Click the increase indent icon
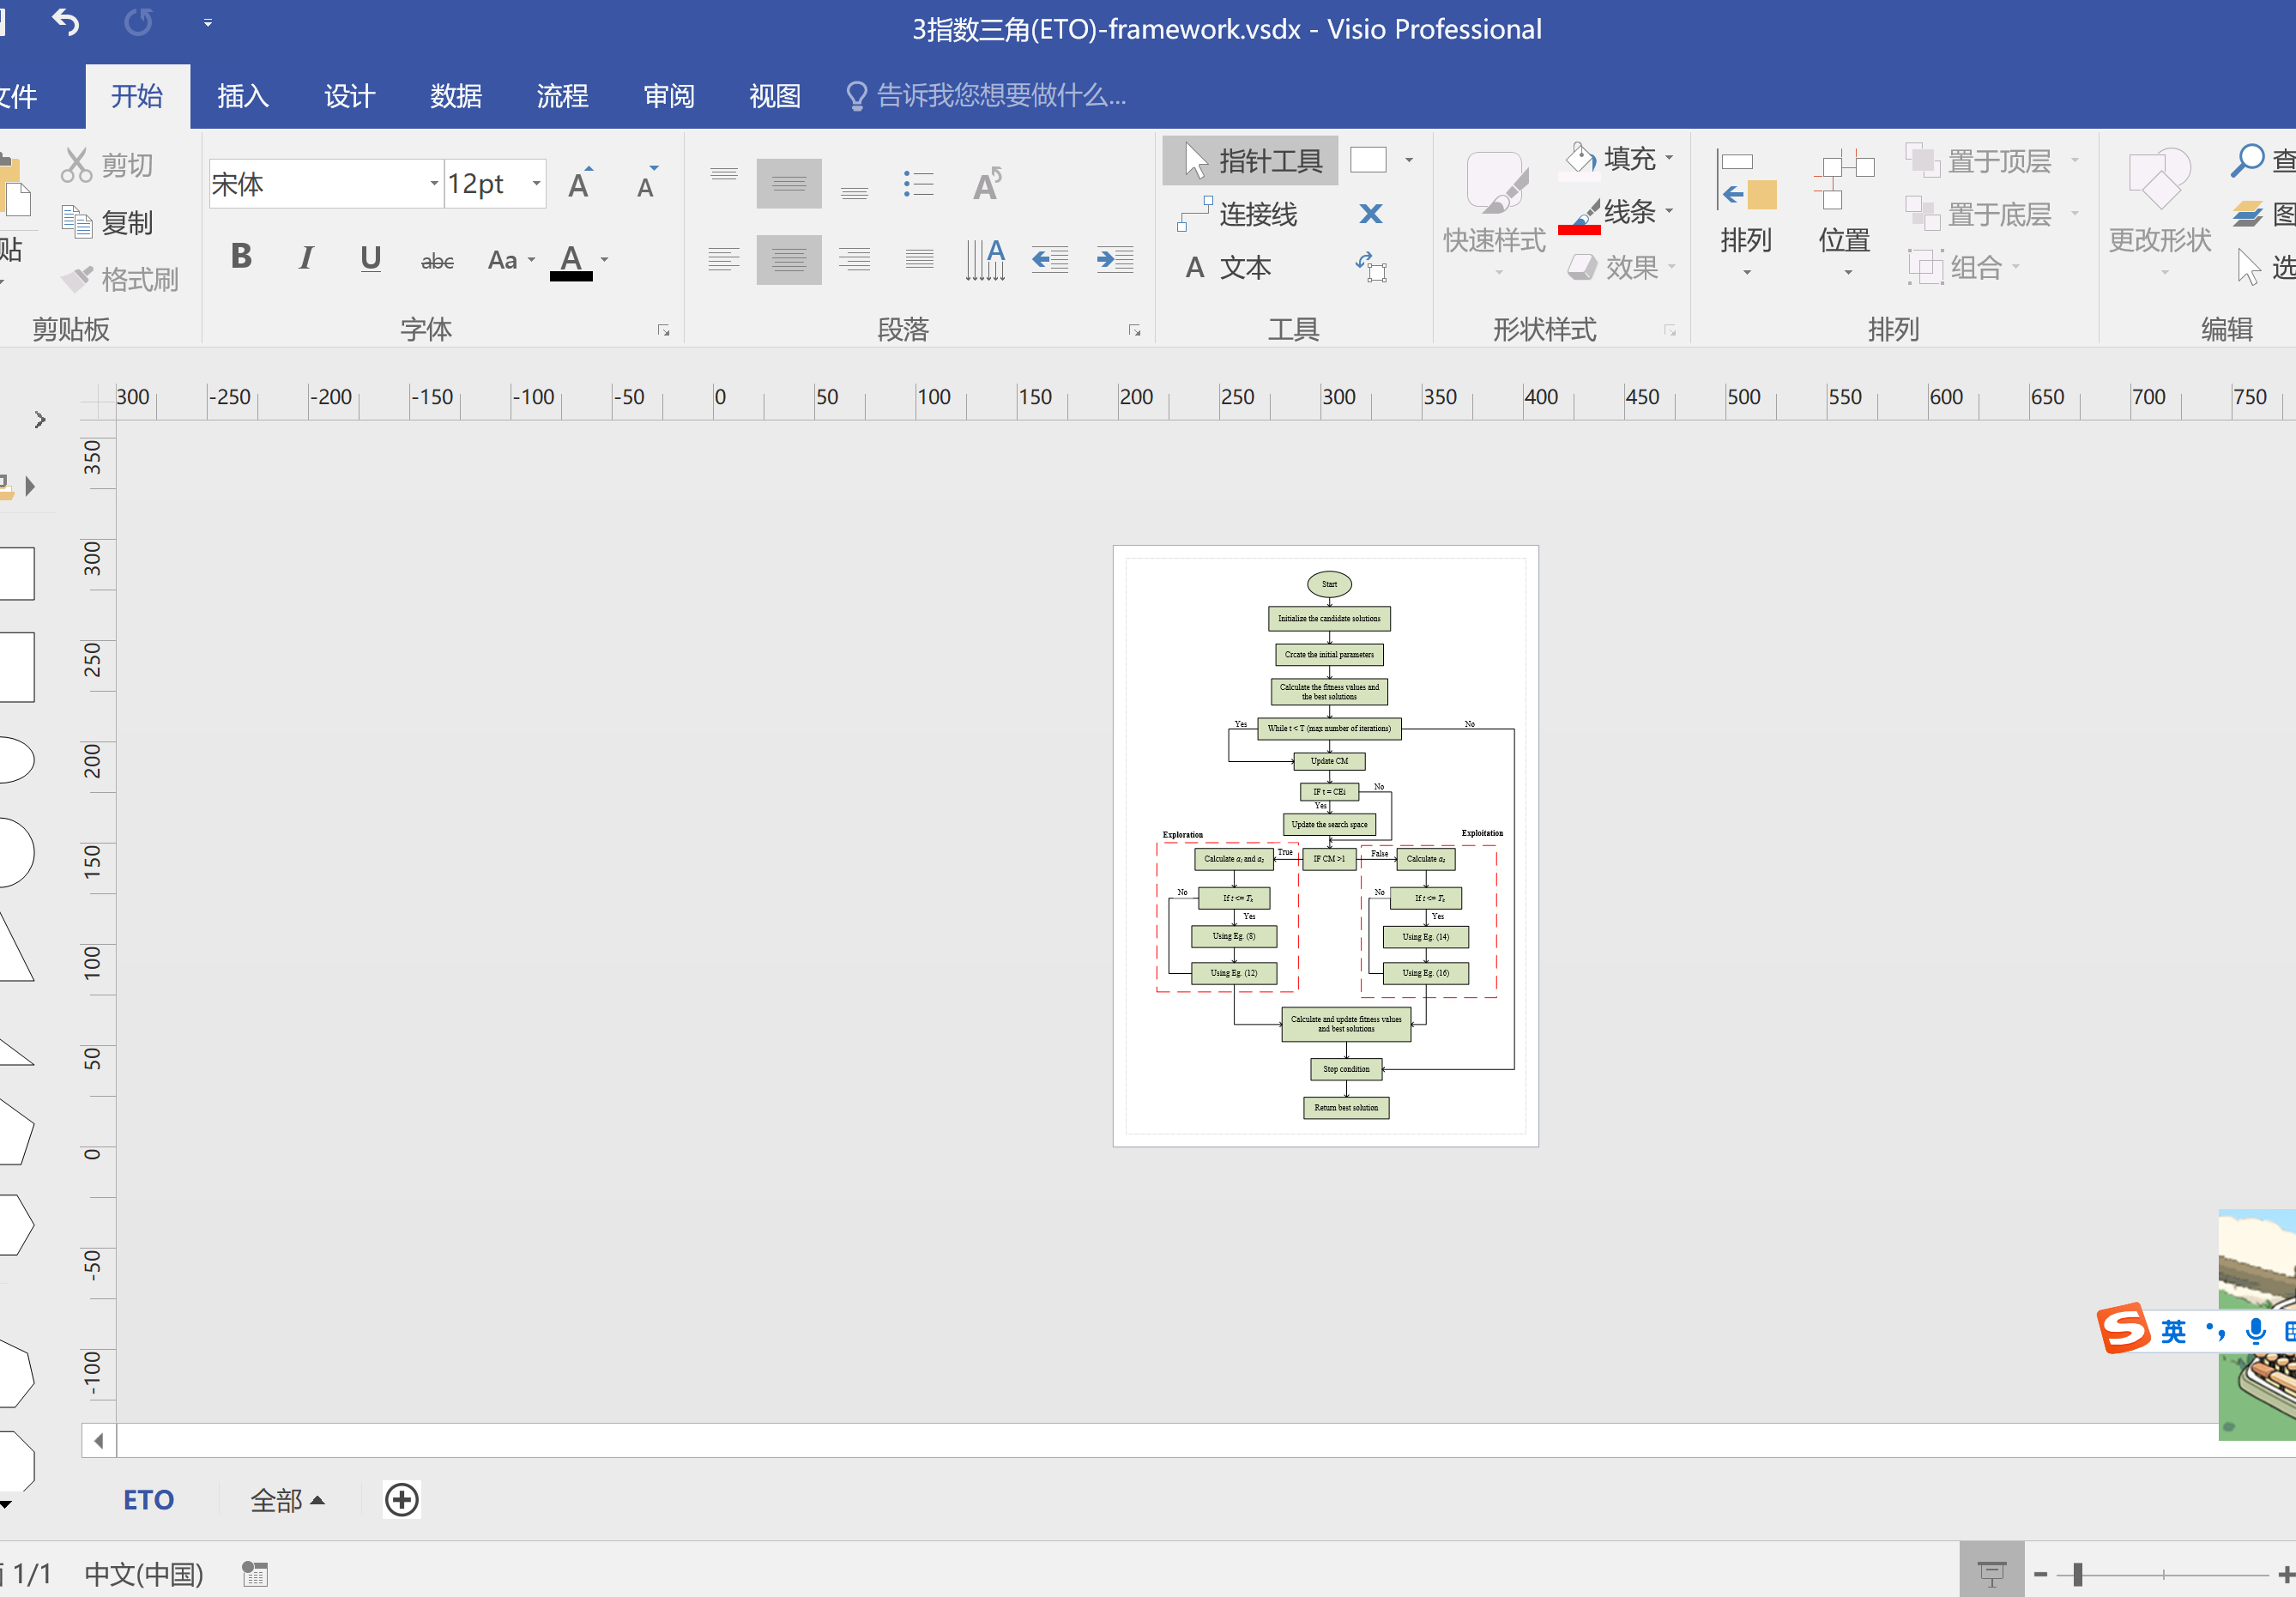2296x1597 pixels. click(1114, 260)
